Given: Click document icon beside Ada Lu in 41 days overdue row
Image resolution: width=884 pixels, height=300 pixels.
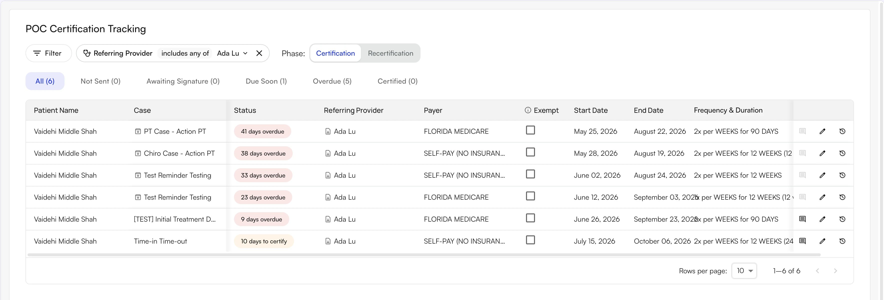Looking at the screenshot, I should pos(328,132).
